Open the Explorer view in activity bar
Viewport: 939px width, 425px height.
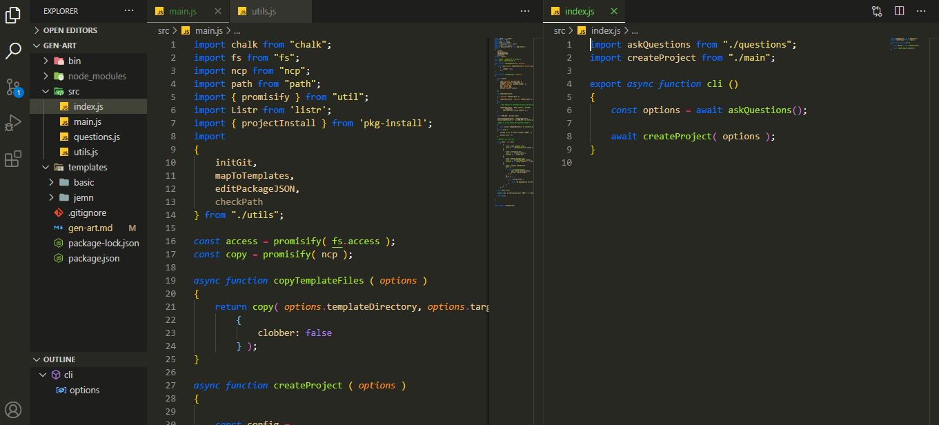14,15
